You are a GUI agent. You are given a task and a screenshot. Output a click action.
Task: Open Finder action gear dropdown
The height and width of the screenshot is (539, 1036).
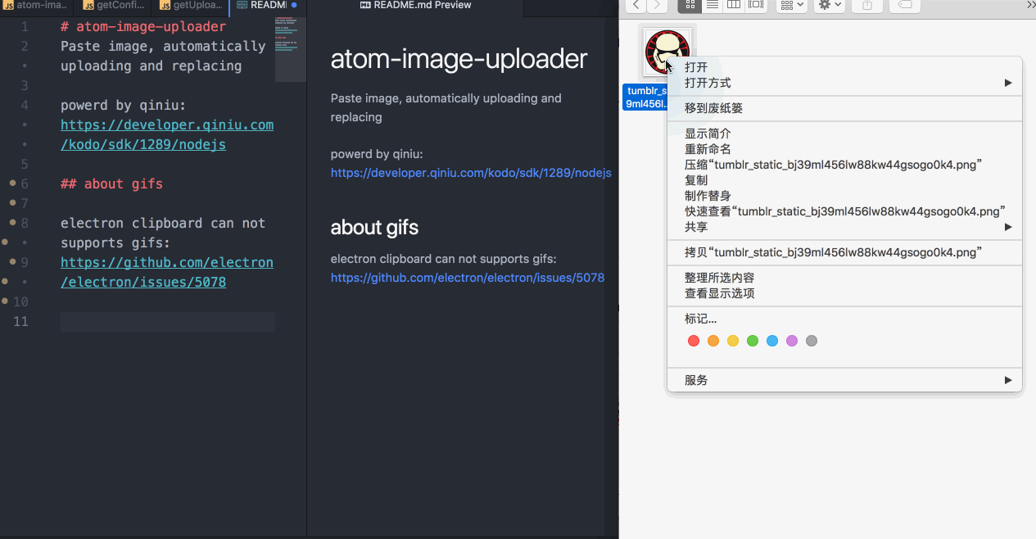(830, 6)
